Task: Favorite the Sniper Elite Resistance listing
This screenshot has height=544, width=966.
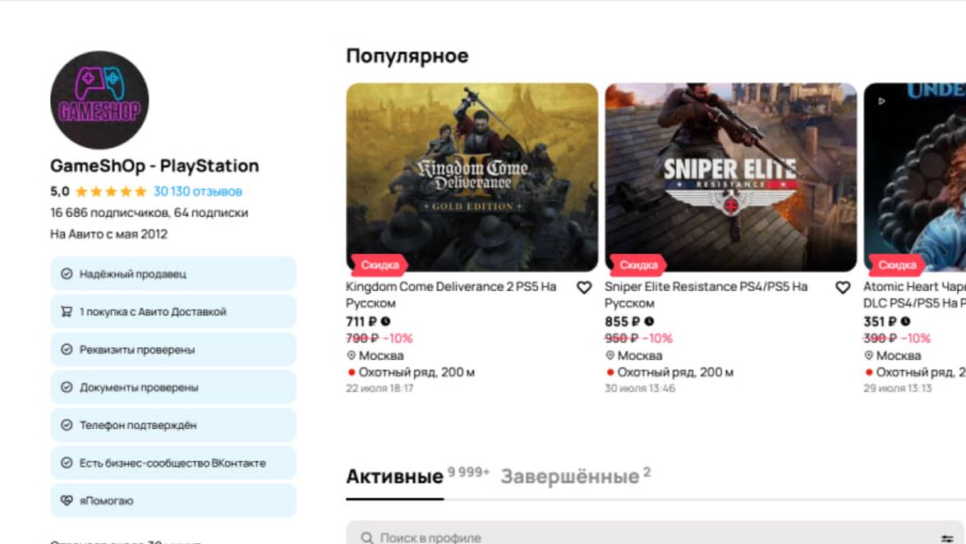Action: pyautogui.click(x=842, y=288)
